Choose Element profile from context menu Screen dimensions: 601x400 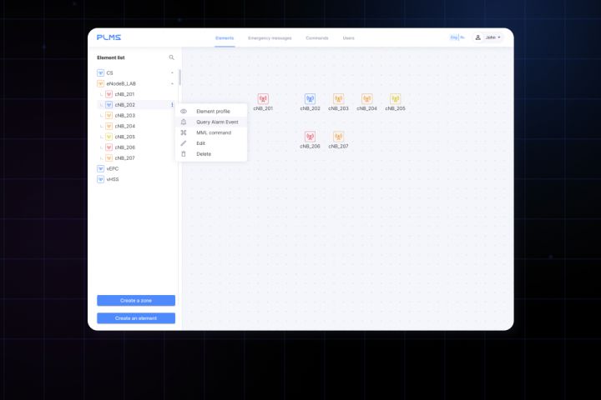coord(211,112)
